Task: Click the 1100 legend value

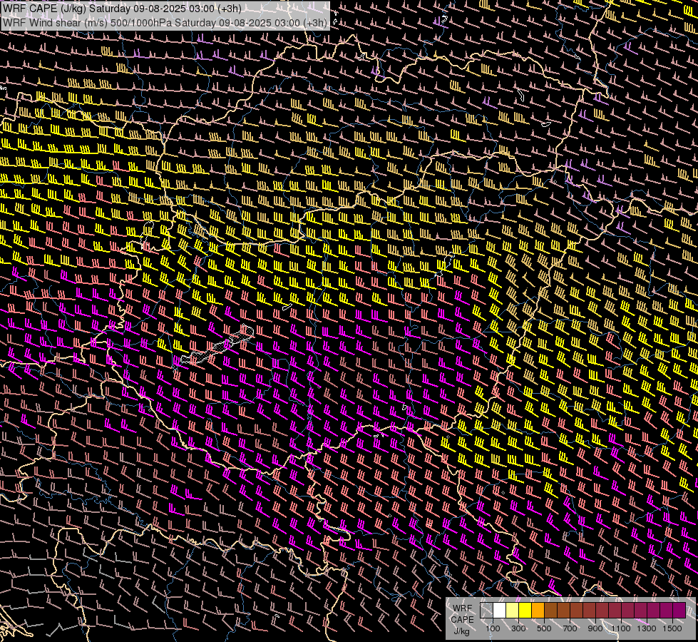Action: pyautogui.click(x=621, y=628)
